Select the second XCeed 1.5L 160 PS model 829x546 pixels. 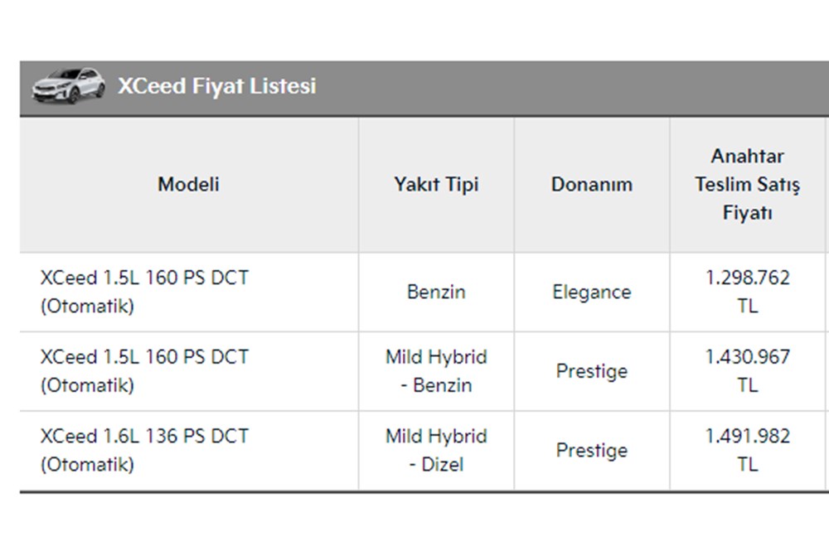tap(144, 371)
